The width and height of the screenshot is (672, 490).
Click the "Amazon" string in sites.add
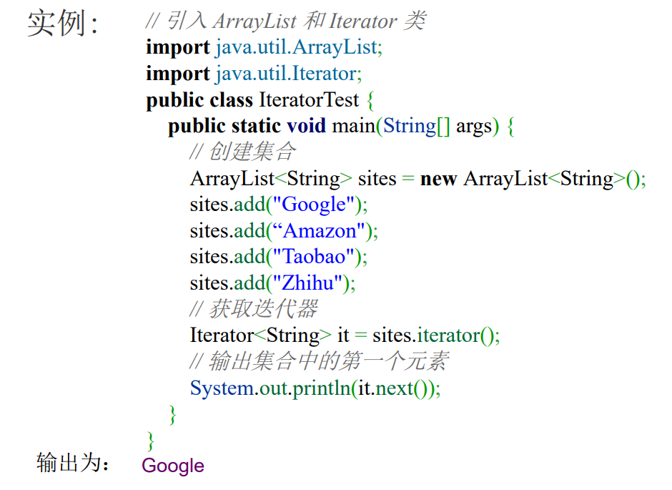click(319, 231)
